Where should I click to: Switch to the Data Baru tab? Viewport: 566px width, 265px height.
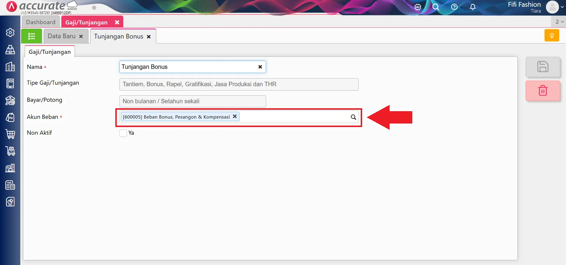[62, 36]
